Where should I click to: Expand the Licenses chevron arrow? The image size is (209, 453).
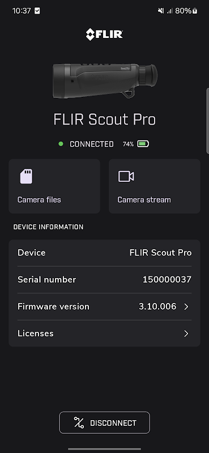point(186,334)
